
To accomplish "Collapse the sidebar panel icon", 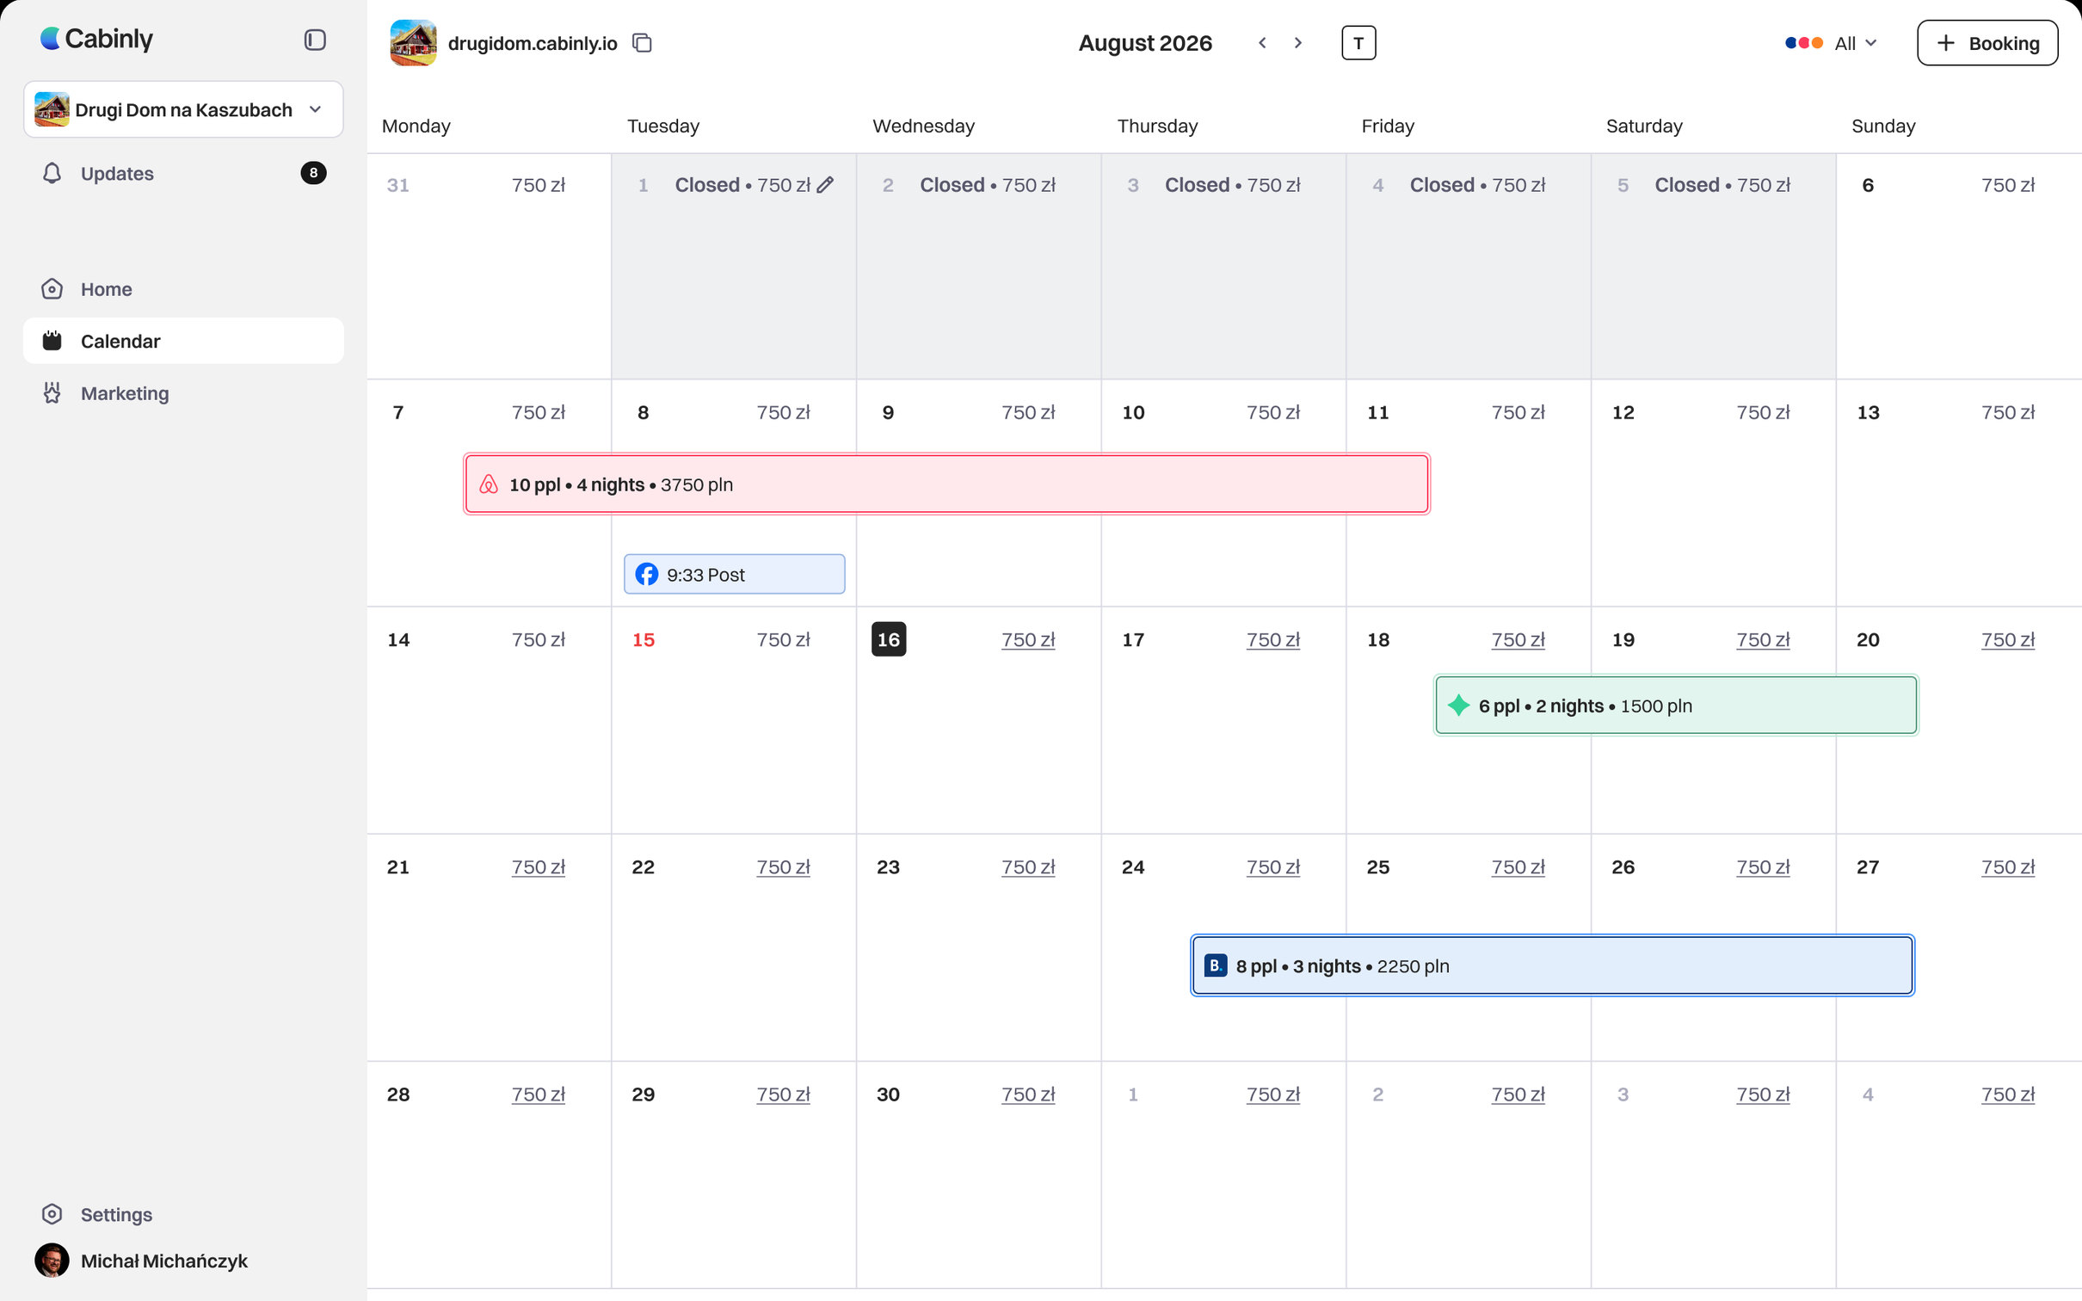I will tap(315, 40).
